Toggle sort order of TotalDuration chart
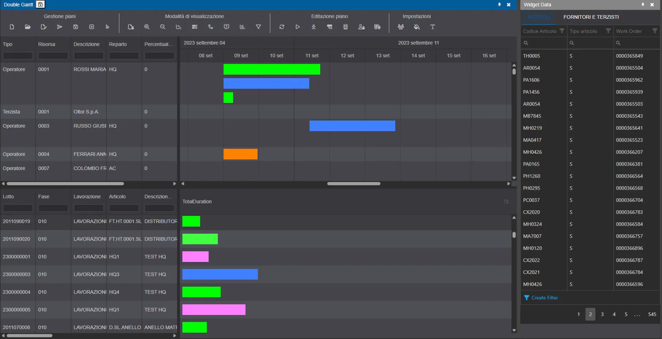Image resolution: width=662 pixels, height=339 pixels. [506, 202]
